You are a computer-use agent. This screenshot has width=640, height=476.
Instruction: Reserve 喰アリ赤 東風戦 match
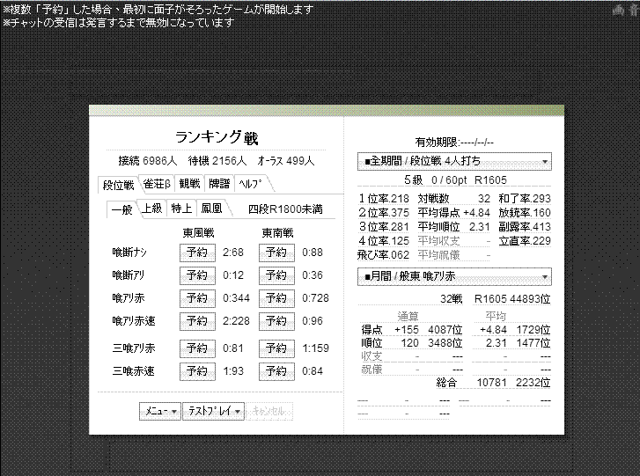coord(197,298)
